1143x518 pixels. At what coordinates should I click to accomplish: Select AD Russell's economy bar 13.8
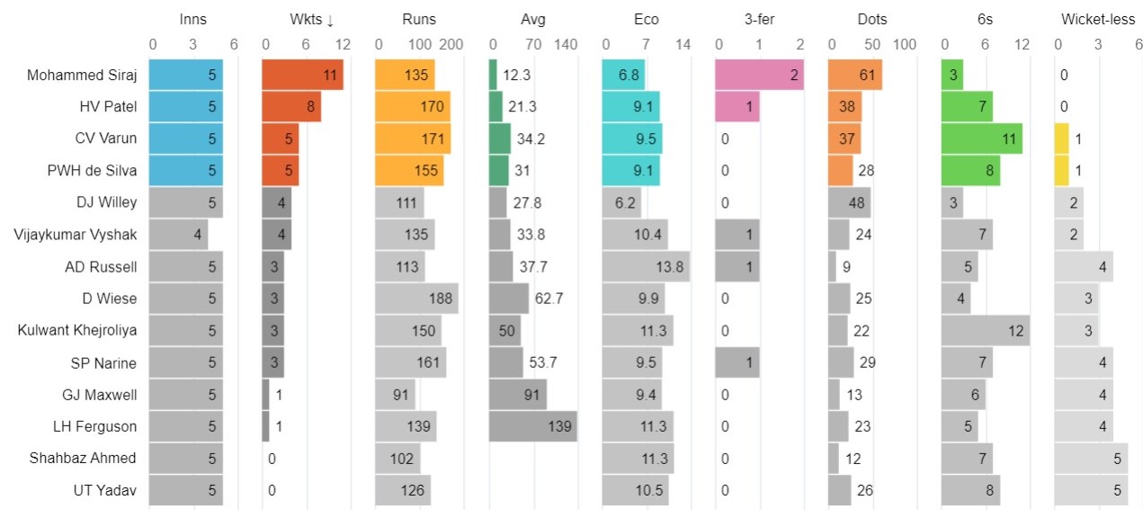click(646, 267)
